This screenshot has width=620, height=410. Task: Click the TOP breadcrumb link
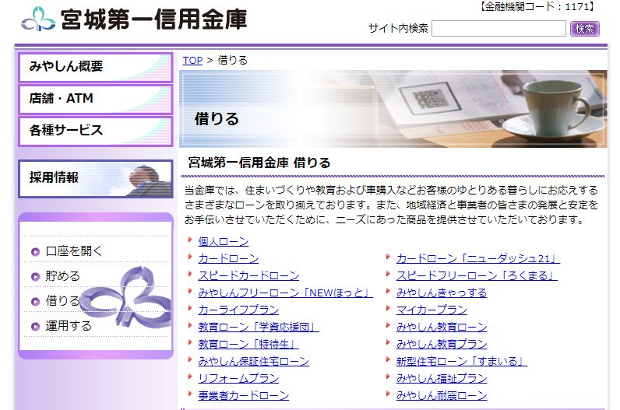click(x=192, y=61)
